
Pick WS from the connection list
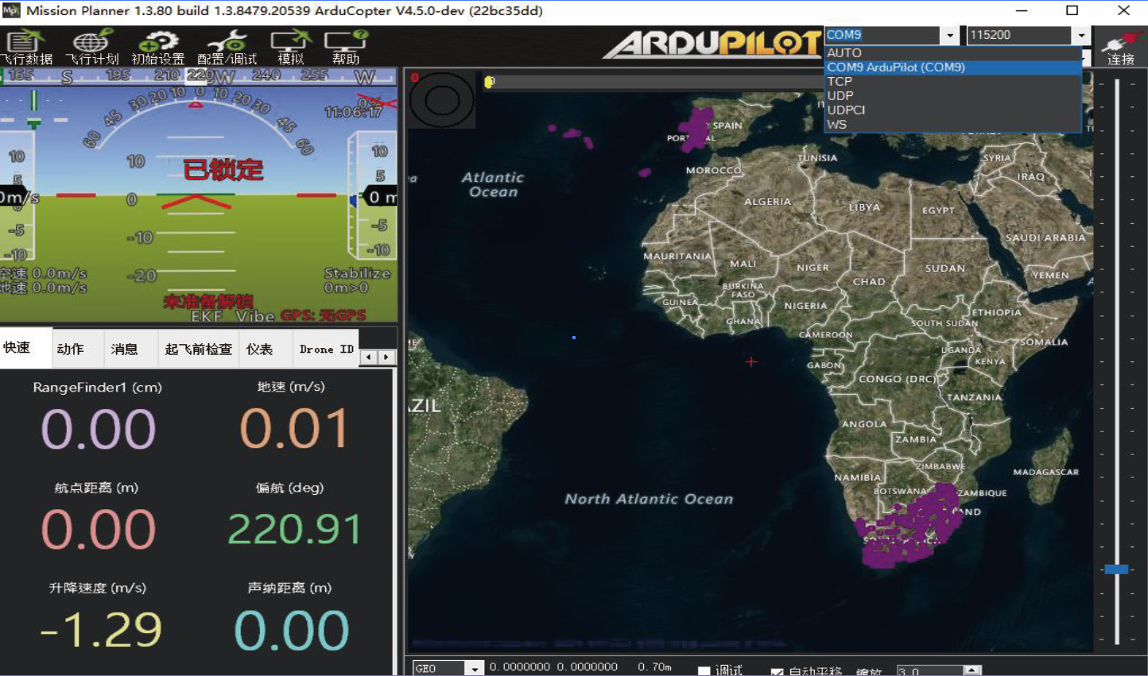click(x=953, y=125)
